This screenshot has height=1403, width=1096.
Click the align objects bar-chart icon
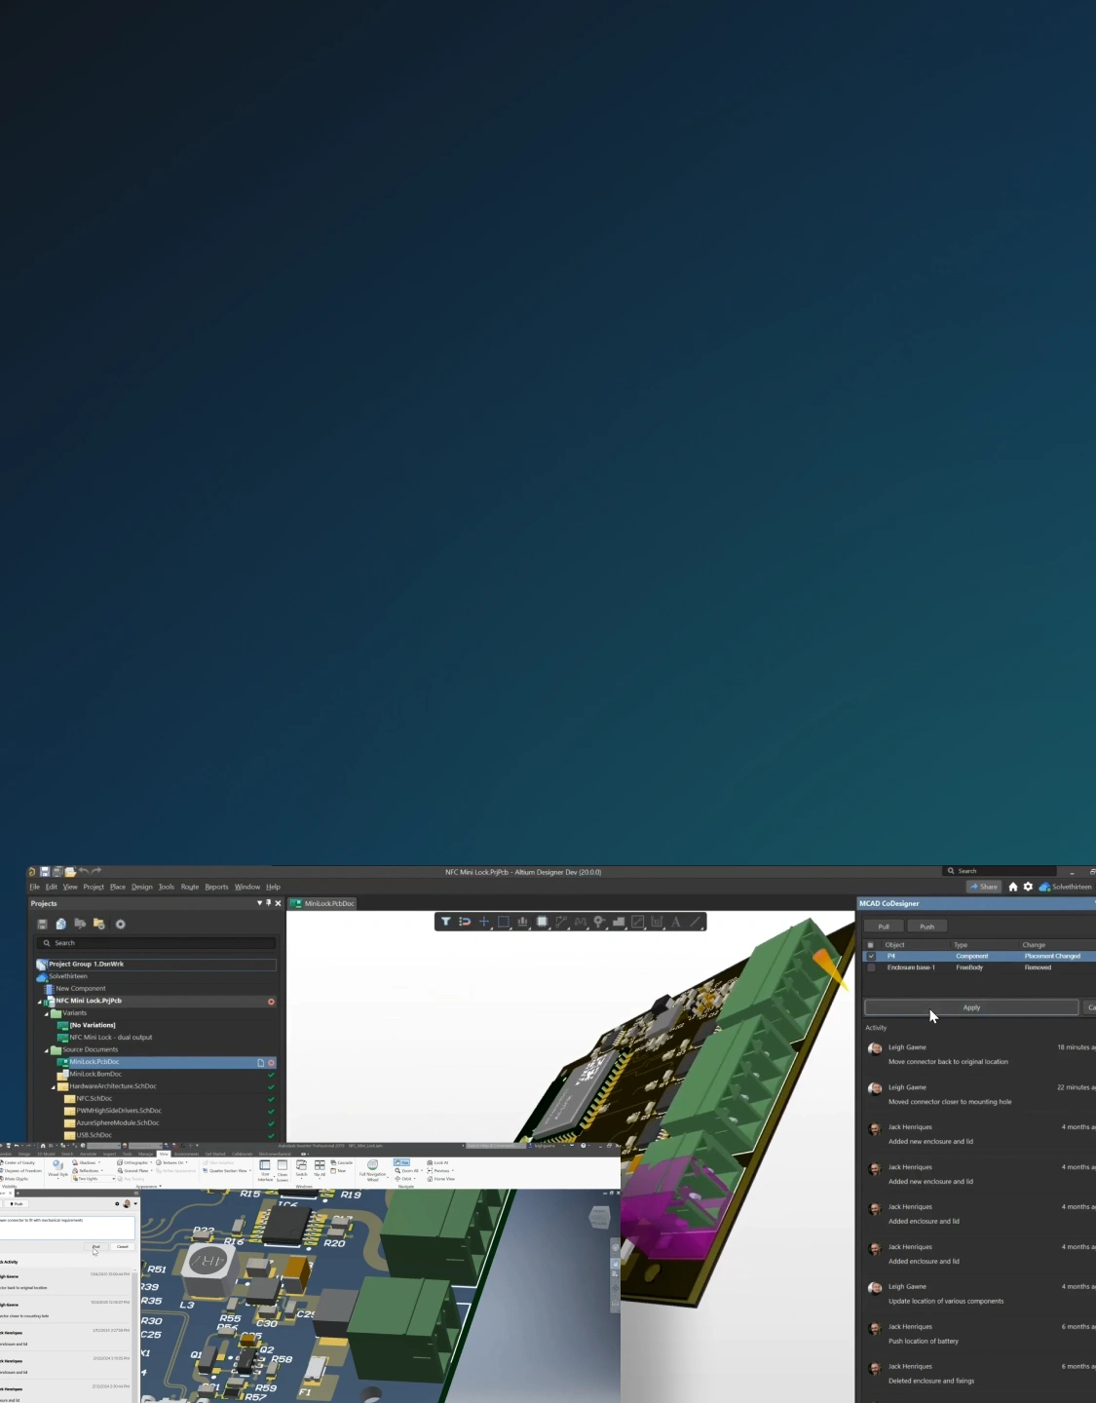[x=522, y=922]
